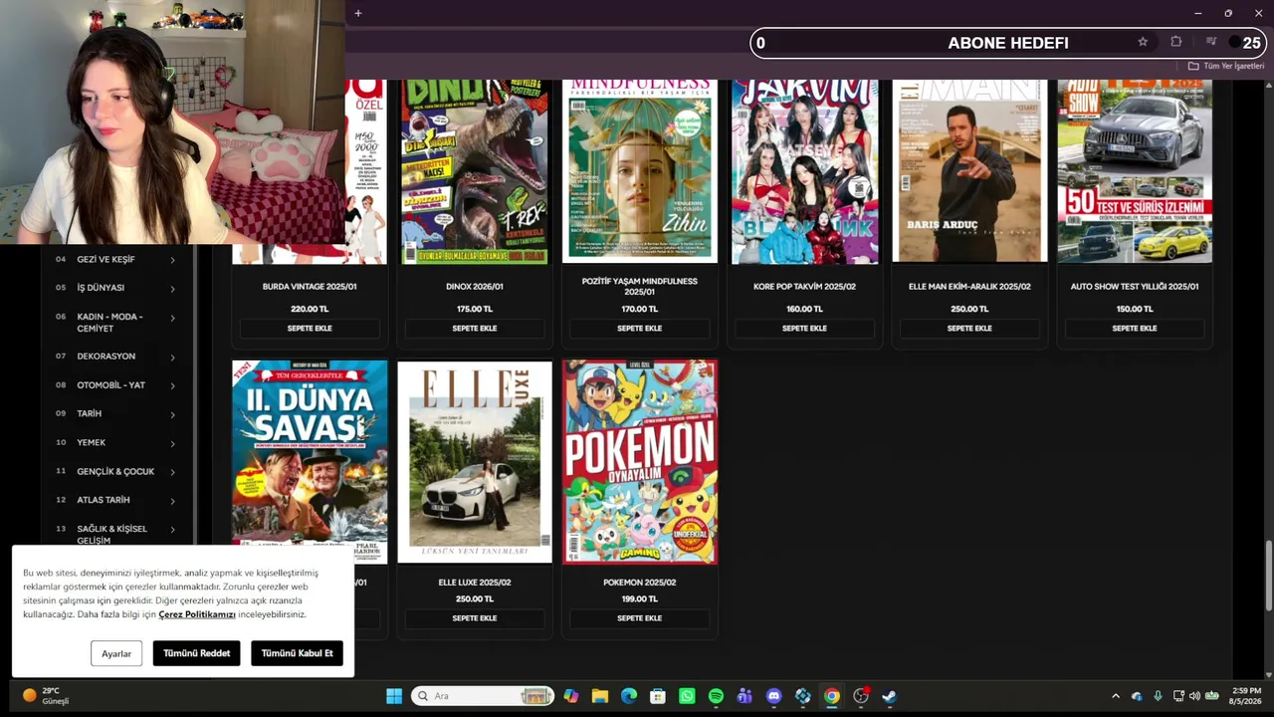Open the Windows Start menu
This screenshot has width=1274, height=717.
click(x=394, y=696)
